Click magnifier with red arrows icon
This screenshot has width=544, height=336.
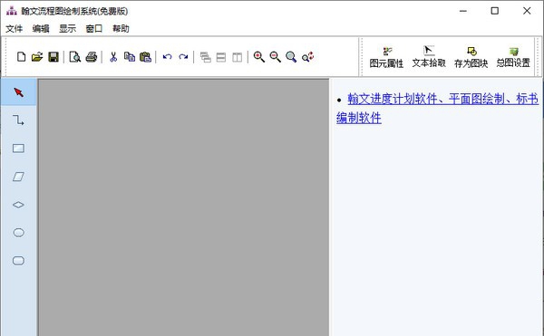pos(307,57)
